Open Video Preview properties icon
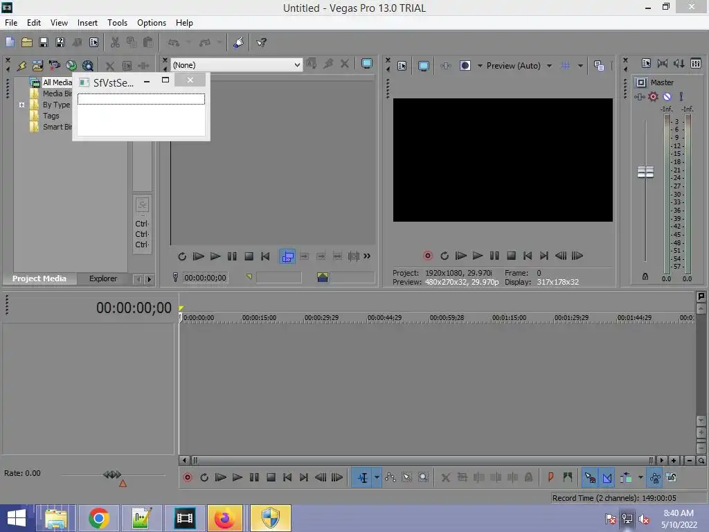This screenshot has width=709, height=532. (x=402, y=66)
